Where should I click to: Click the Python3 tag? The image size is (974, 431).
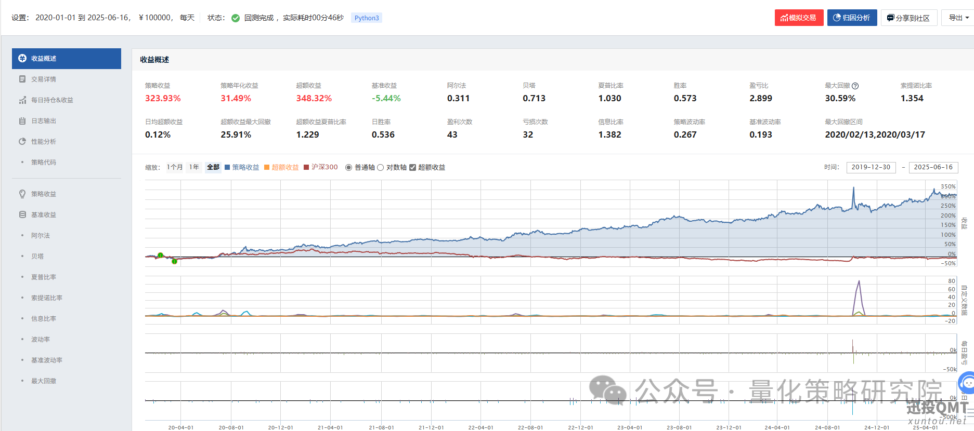tap(367, 18)
